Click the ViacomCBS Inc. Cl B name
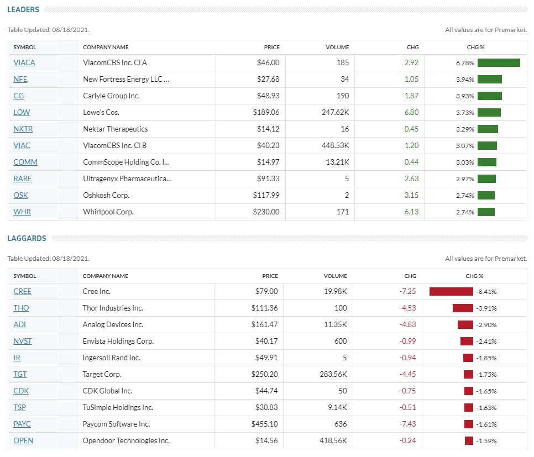The width and height of the screenshot is (534, 457). point(115,146)
